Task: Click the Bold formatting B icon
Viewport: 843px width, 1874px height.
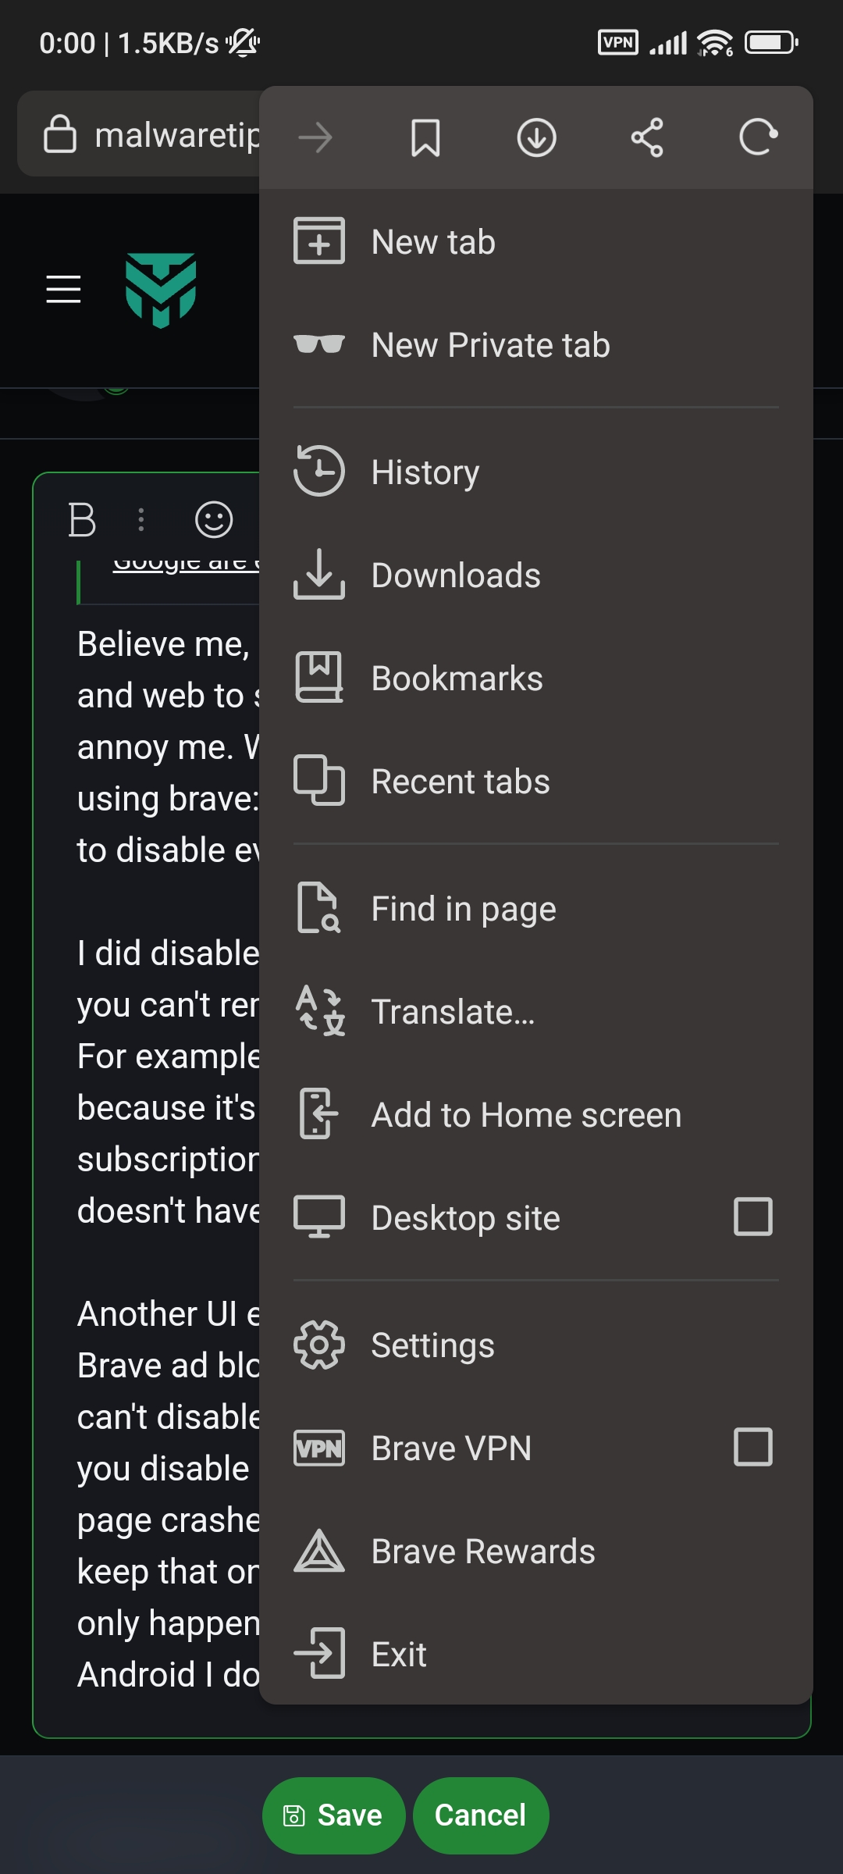Action: [x=82, y=519]
